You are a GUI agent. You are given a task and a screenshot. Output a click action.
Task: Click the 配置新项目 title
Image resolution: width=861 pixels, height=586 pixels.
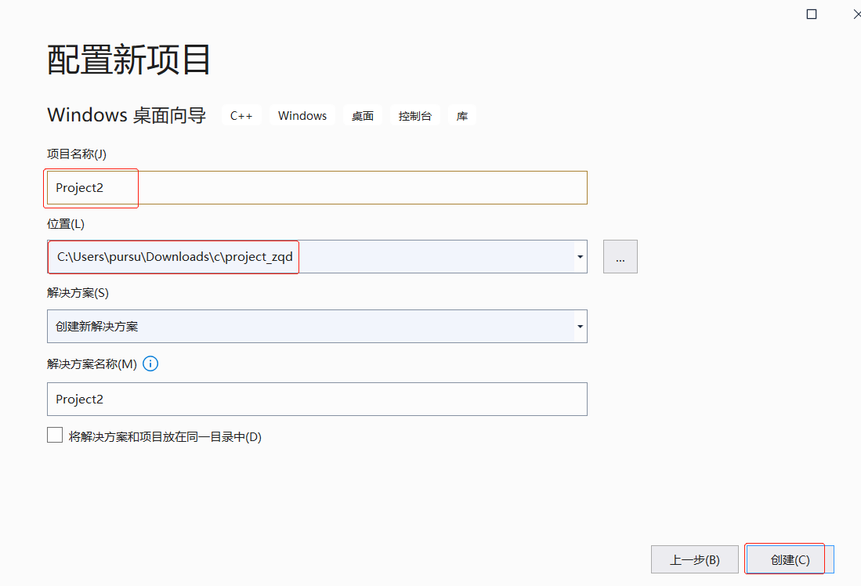[x=128, y=60]
